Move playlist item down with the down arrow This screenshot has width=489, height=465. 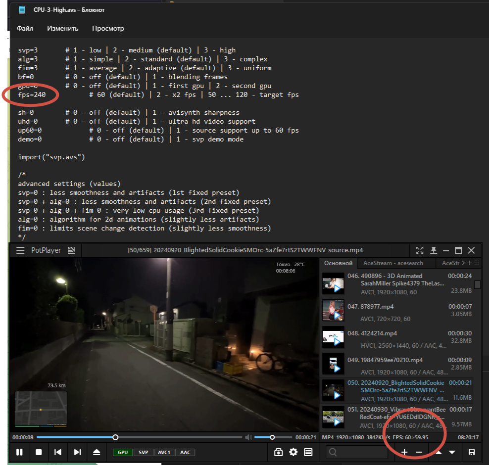point(452,452)
